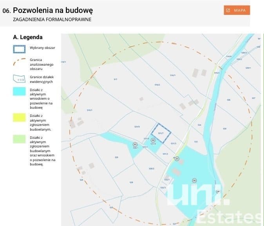Click the 'Pozwolenia na budowę' heading
This screenshot has height=226, width=264.
(53, 10)
